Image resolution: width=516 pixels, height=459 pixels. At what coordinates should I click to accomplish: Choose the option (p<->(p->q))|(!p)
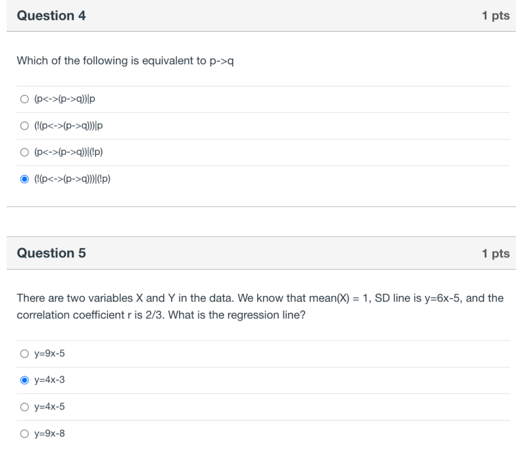(x=24, y=152)
